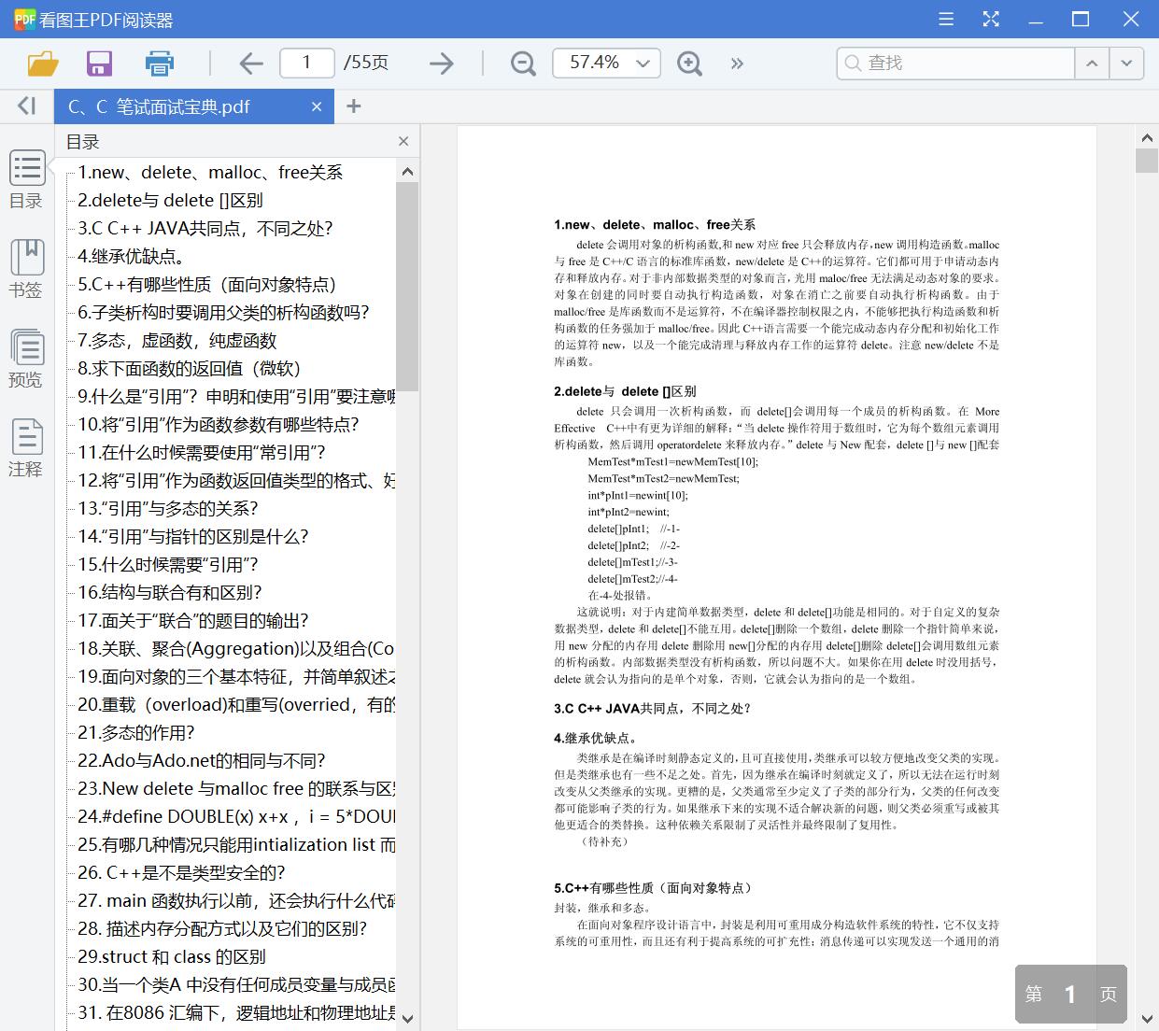This screenshot has height=1031, width=1159.
Task: Print the PDF document
Action: point(159,63)
